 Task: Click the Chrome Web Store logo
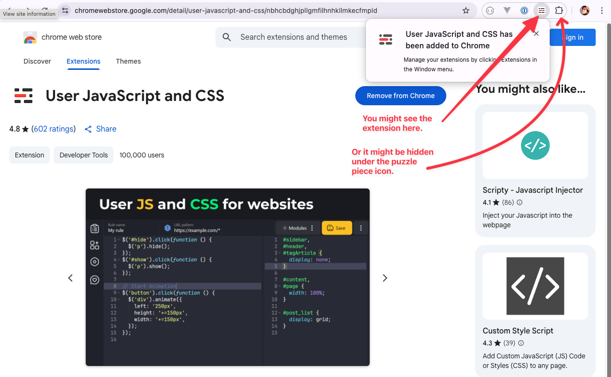tap(30, 37)
